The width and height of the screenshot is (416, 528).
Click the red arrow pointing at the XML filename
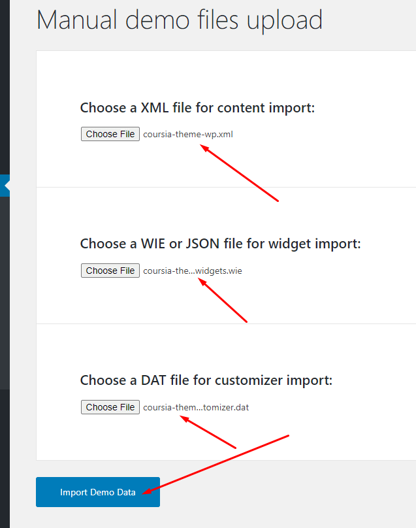tap(239, 173)
